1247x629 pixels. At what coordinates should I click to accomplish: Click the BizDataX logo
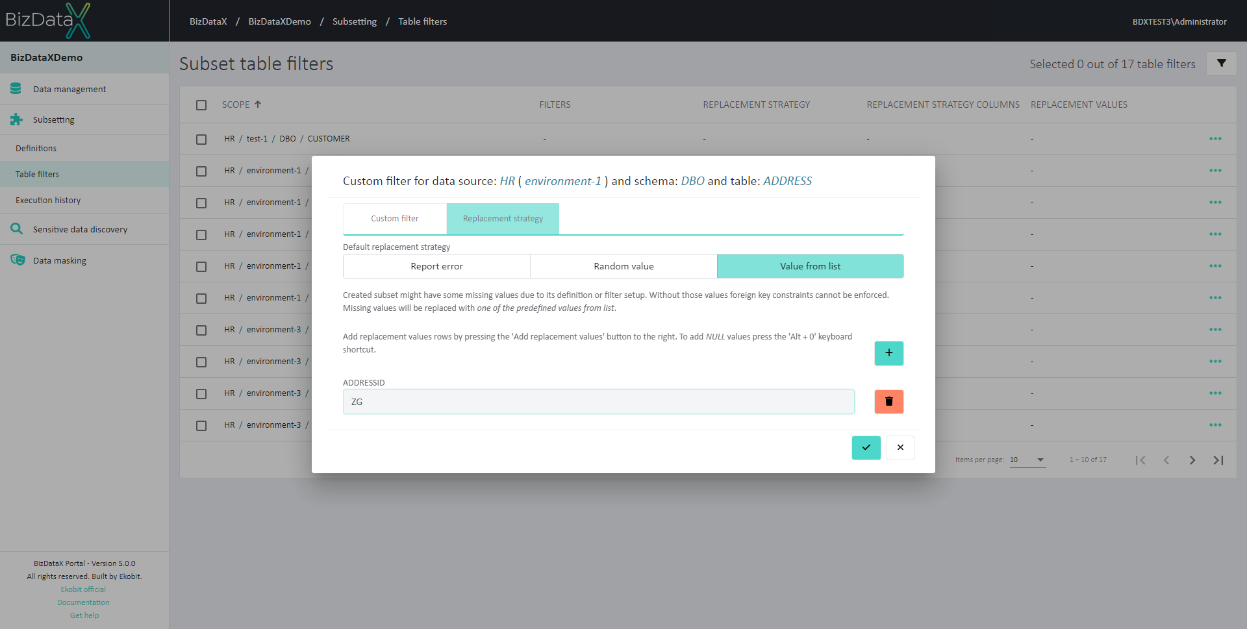click(x=48, y=20)
